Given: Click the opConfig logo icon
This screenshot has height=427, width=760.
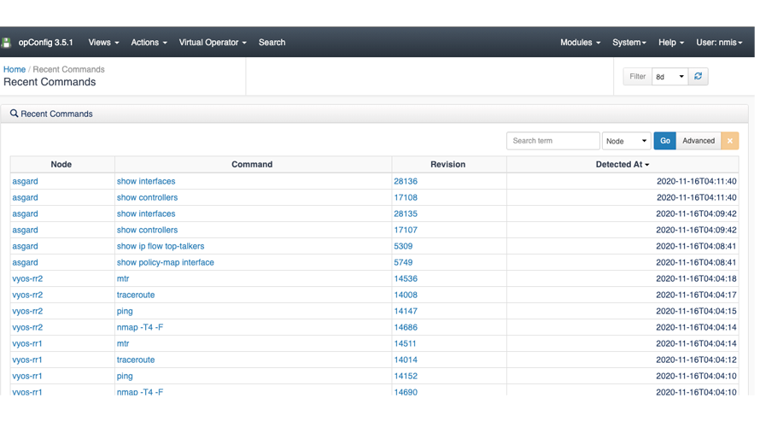Looking at the screenshot, I should (6, 43).
